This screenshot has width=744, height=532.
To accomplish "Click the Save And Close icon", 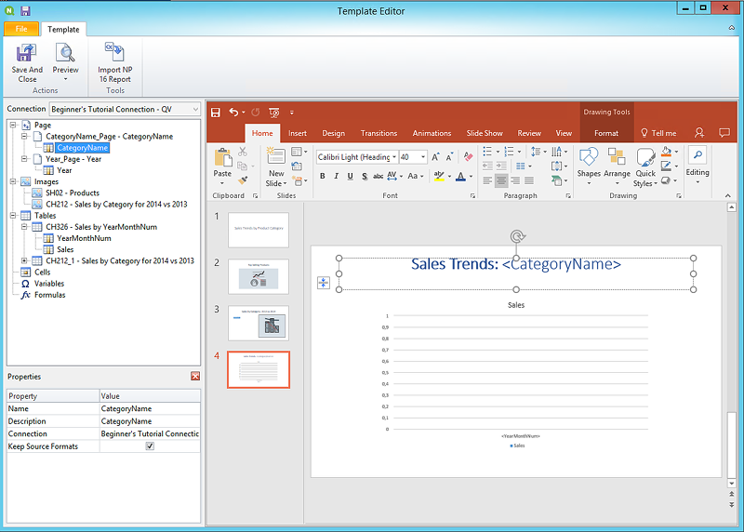I will pos(26,54).
